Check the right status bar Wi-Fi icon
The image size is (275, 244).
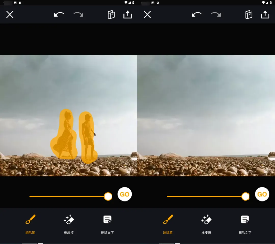coord(264,3)
